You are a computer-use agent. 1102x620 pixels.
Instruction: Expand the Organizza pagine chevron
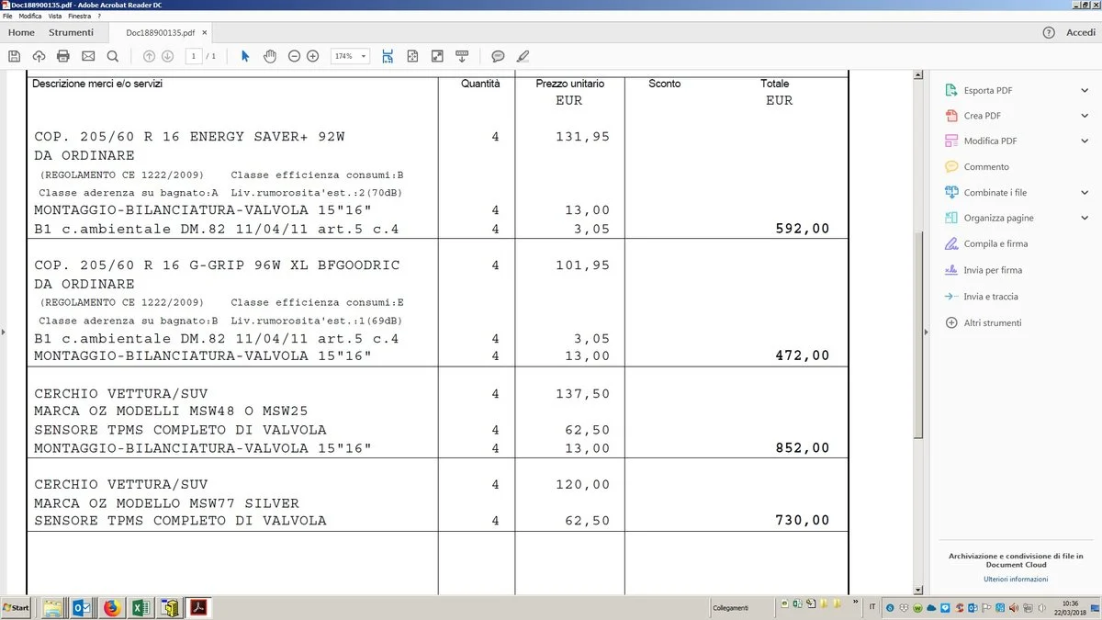click(x=1085, y=219)
